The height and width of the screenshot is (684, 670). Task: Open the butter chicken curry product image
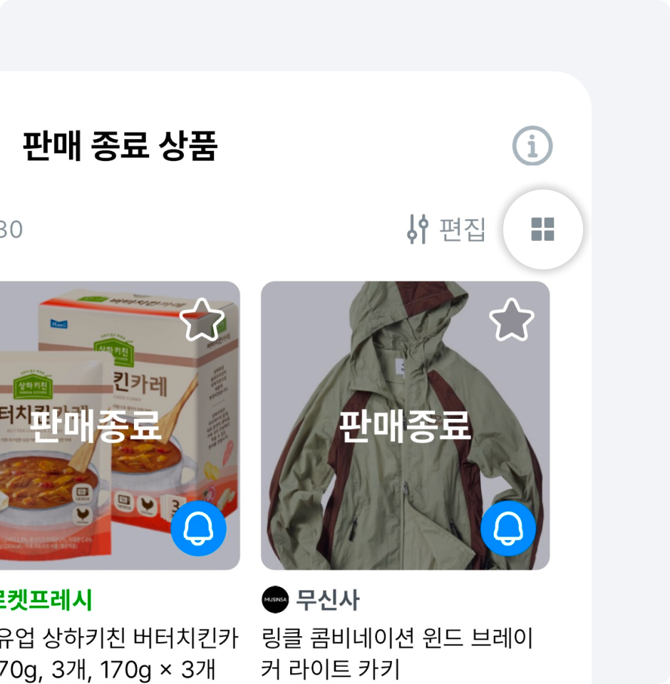coord(119,425)
